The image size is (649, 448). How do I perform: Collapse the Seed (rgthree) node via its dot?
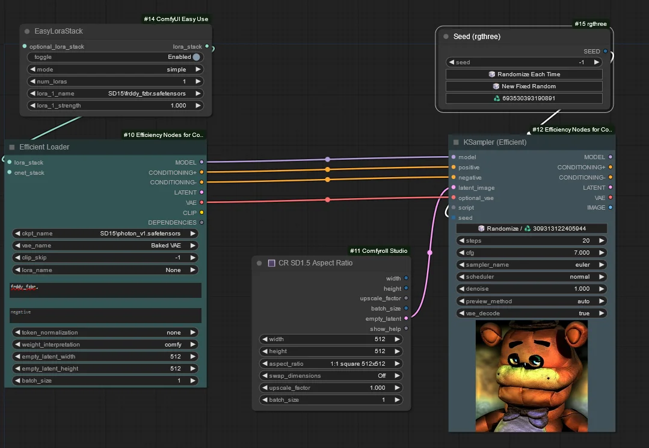point(446,37)
